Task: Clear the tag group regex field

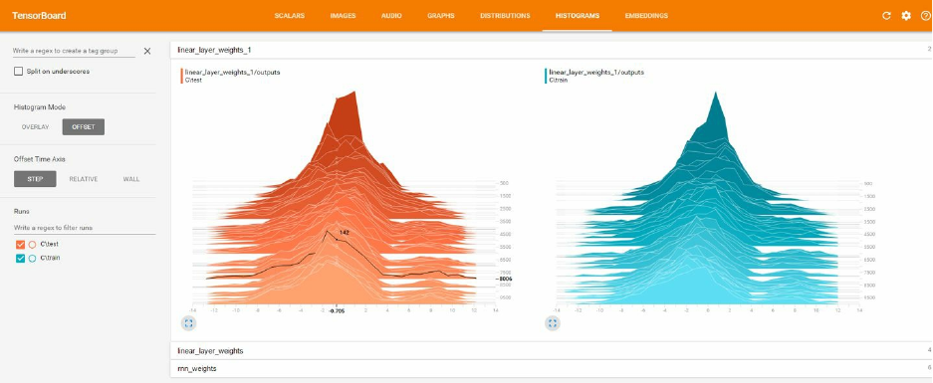Action: 147,51
